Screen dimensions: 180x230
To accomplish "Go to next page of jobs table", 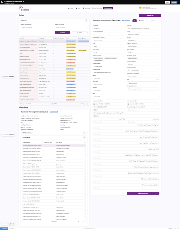I will (58, 104).
